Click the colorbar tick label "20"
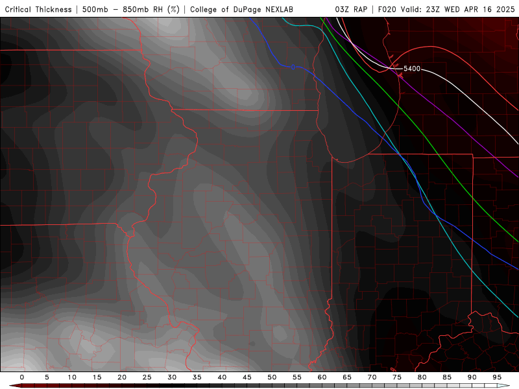The width and height of the screenshot is (519, 389). click(x=122, y=377)
